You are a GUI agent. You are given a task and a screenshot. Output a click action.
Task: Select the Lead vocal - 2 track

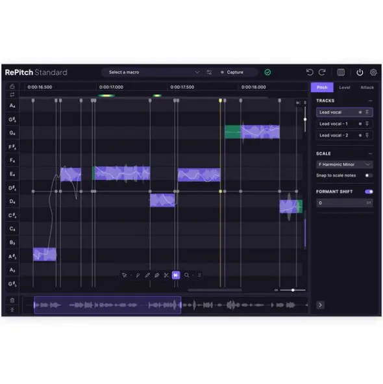[344, 135]
